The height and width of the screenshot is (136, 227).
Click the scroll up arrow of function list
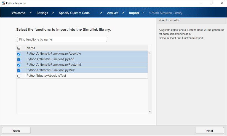point(150,53)
